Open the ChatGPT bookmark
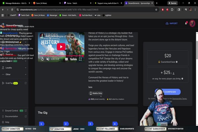 pos(12,15)
